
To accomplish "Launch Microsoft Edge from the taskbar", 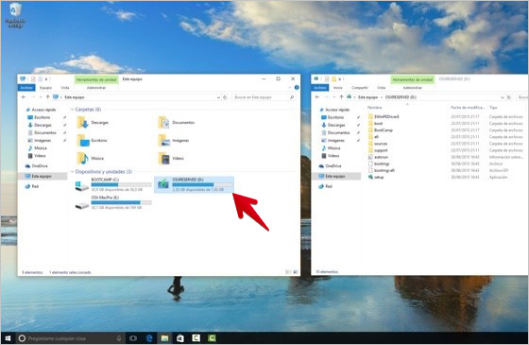I will (149, 338).
